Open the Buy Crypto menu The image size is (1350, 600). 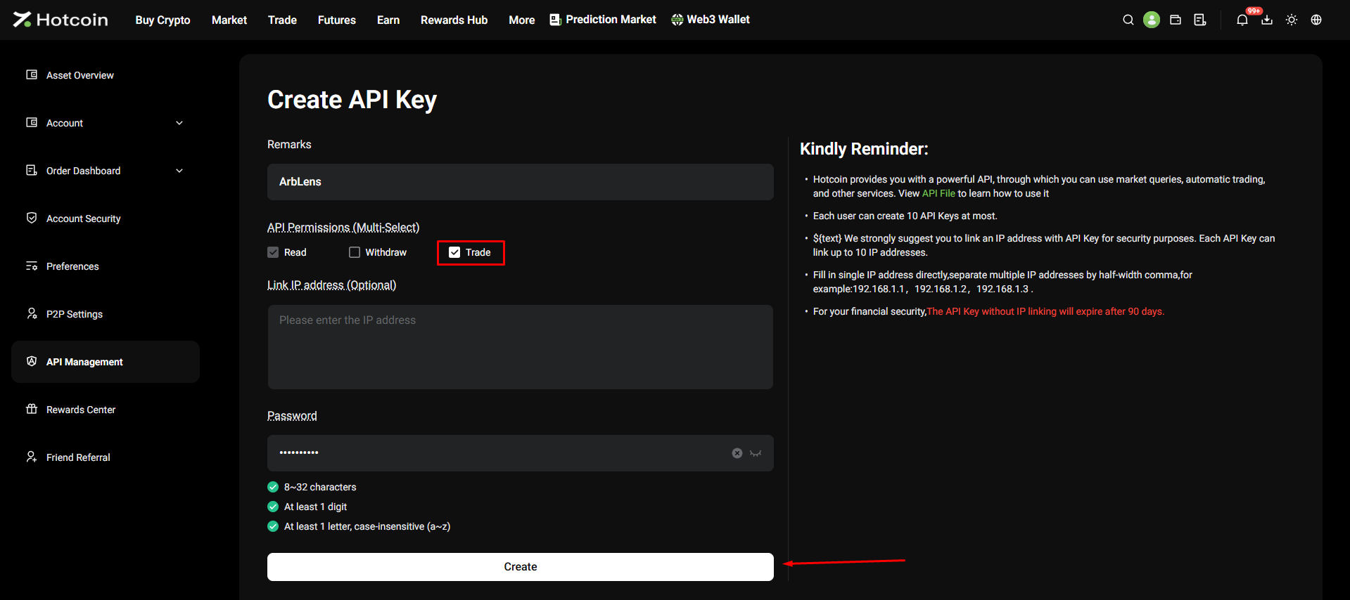click(x=163, y=20)
